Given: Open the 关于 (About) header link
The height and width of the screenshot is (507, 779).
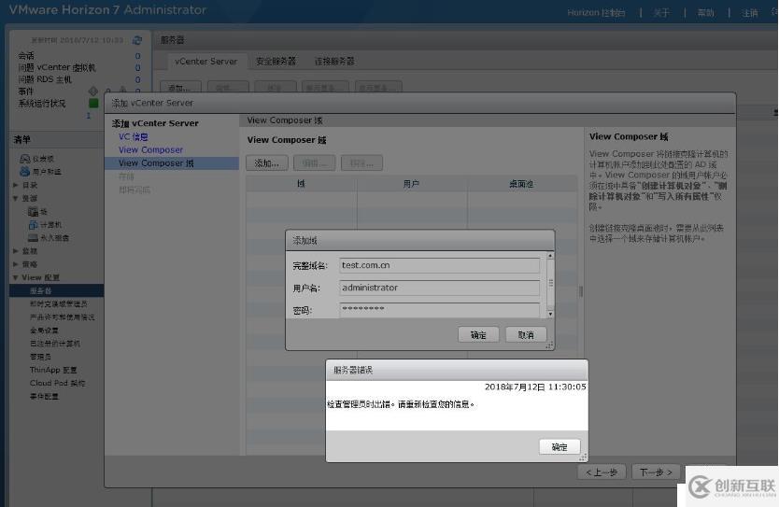Looking at the screenshot, I should 661,13.
